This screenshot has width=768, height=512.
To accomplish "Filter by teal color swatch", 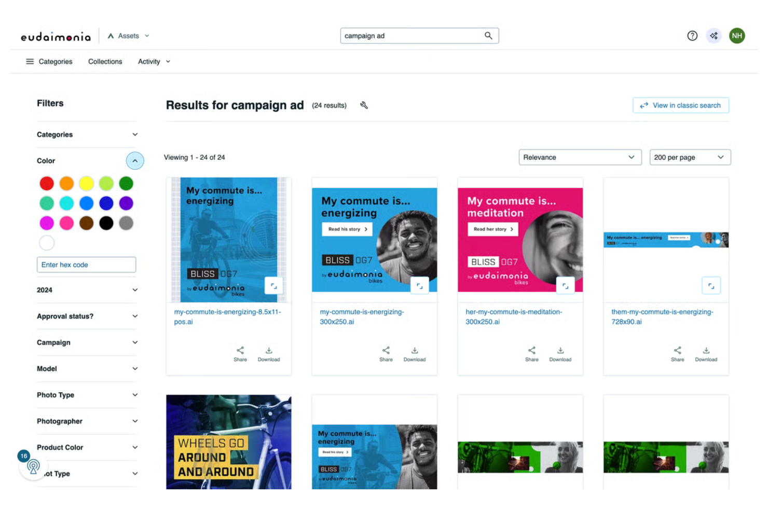I will 47,203.
